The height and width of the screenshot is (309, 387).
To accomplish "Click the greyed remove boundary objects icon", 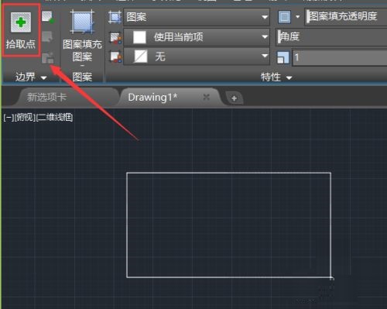I will pyautogui.click(x=47, y=36).
